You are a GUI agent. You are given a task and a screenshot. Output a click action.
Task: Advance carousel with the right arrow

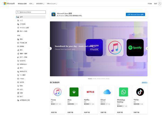click(147, 48)
